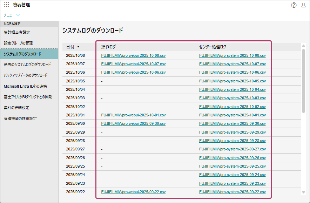
Task: Open 過去のシステムログのダウンロード sidebar item
Action: point(27,65)
